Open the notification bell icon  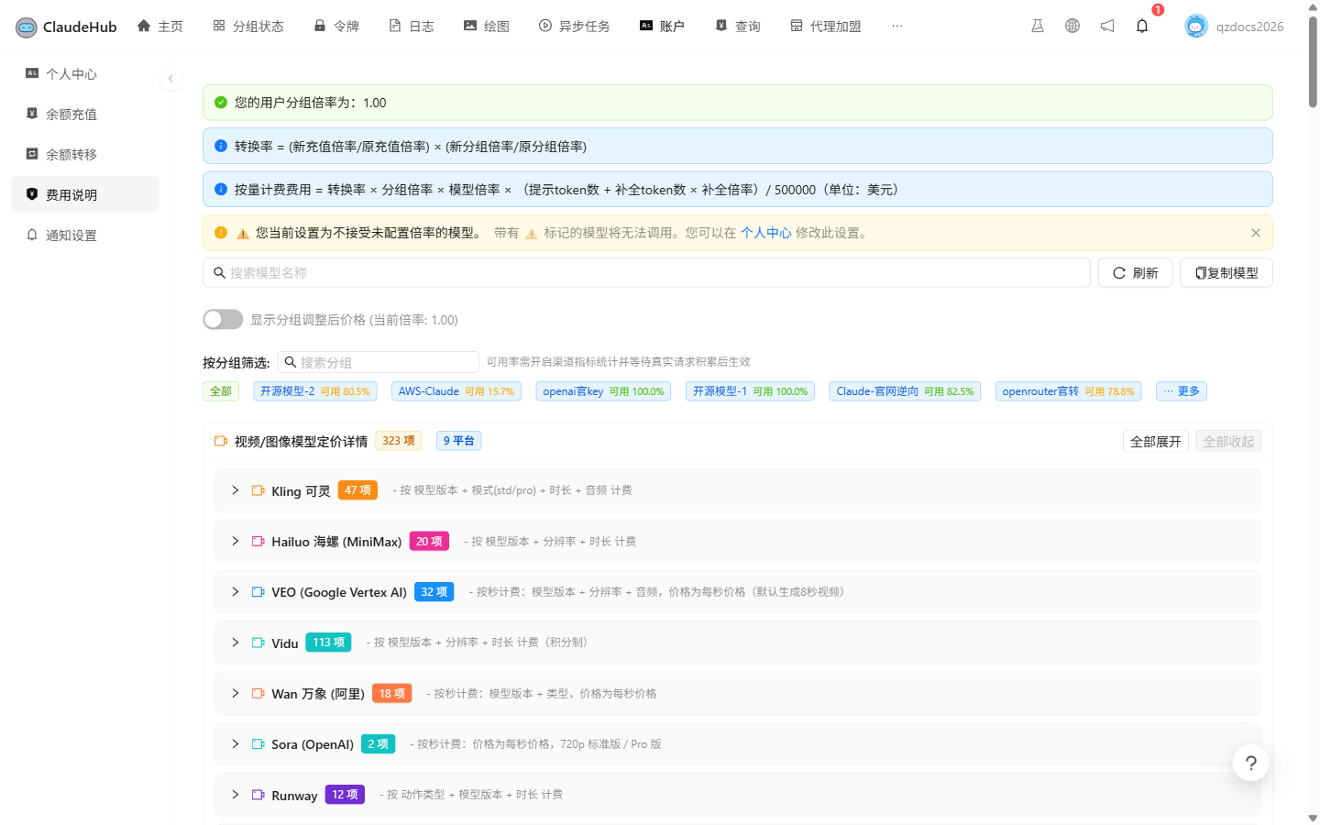1142,26
